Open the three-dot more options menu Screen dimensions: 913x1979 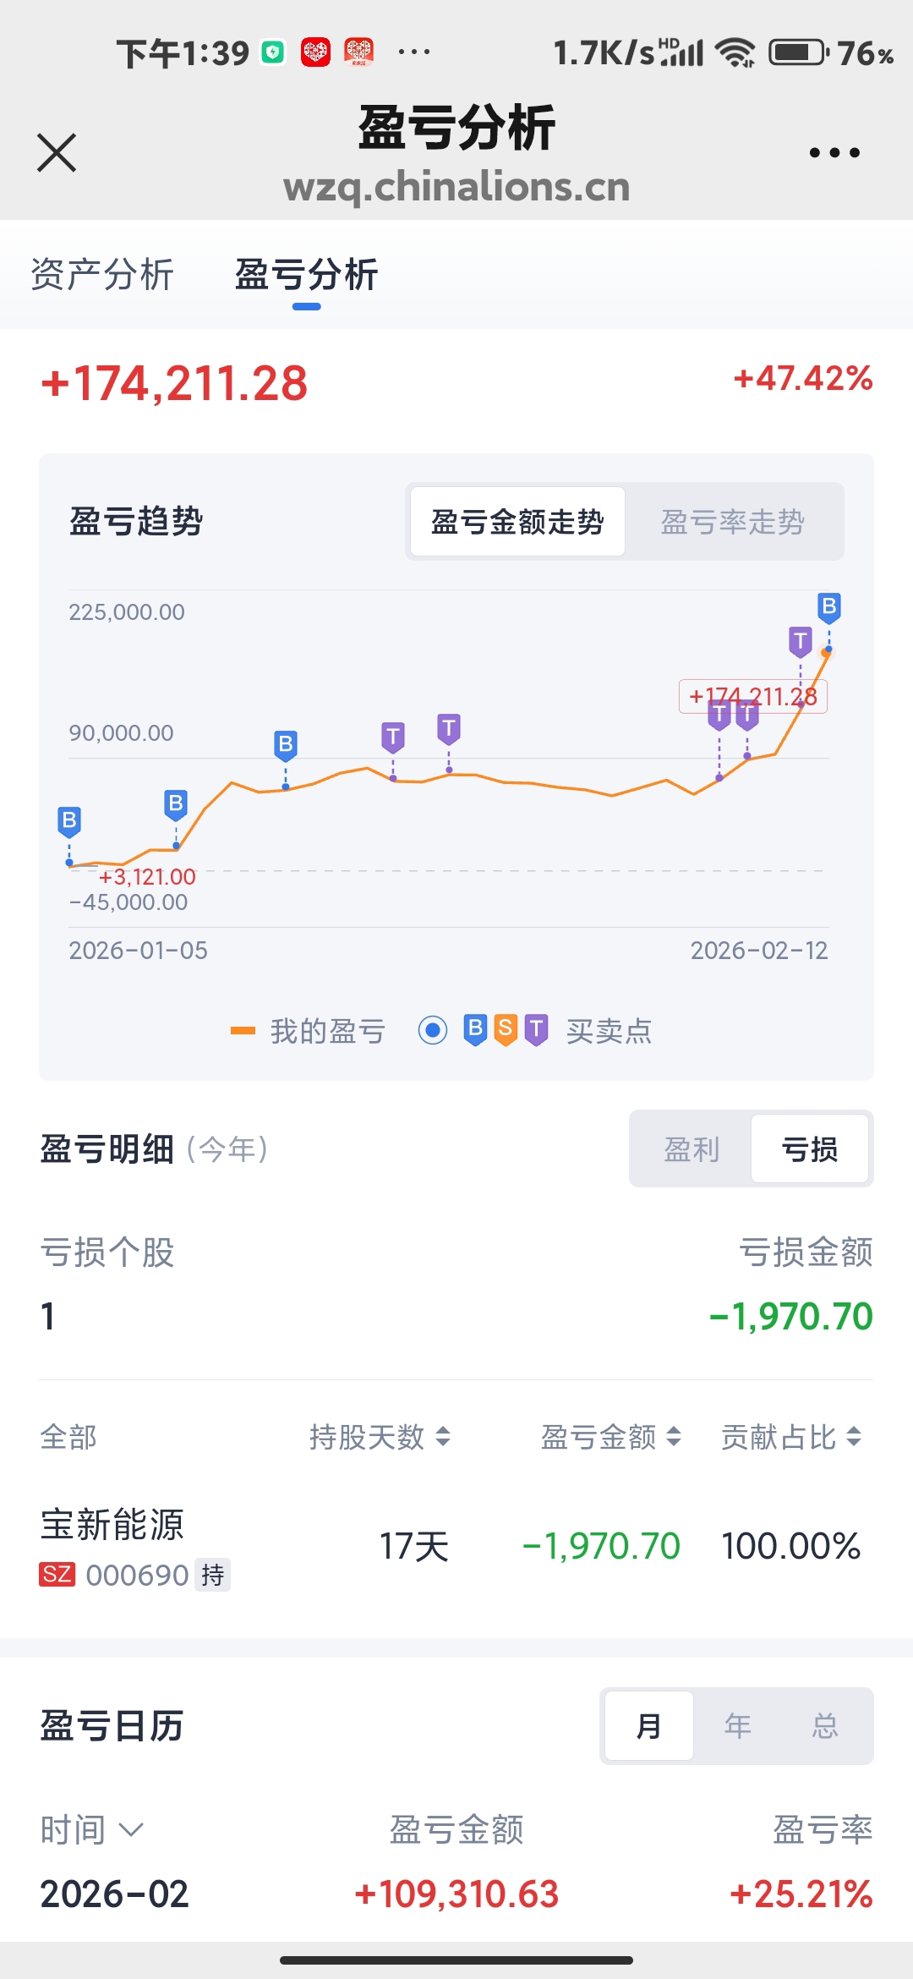click(x=834, y=153)
